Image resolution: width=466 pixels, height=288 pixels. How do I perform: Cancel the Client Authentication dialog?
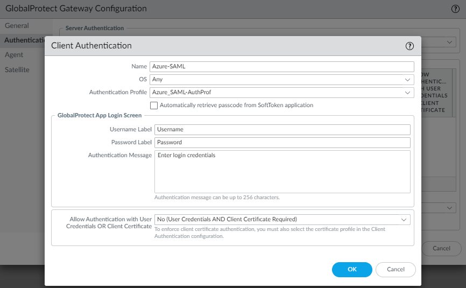(396, 269)
